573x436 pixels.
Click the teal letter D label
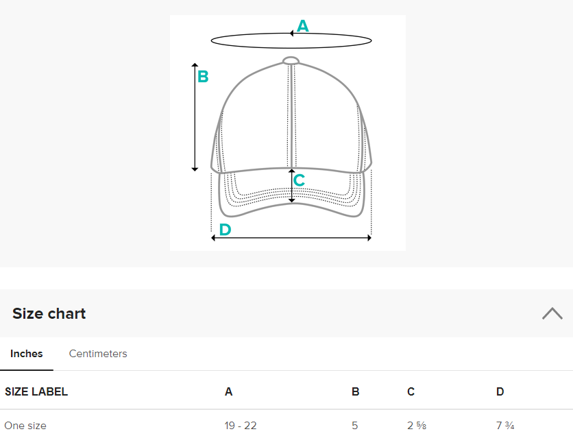tap(225, 230)
